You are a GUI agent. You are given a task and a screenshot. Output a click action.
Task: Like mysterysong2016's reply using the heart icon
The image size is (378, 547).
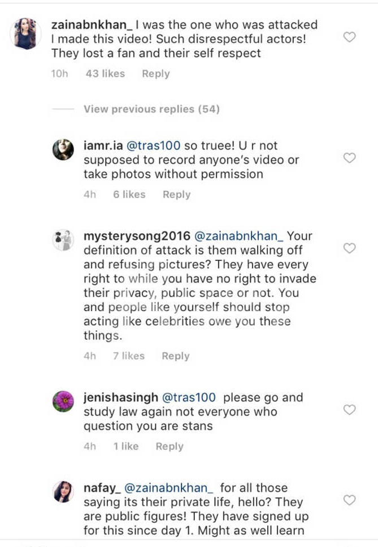350,248
